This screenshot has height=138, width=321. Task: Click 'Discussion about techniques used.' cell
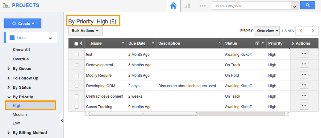pyautogui.click(x=188, y=86)
